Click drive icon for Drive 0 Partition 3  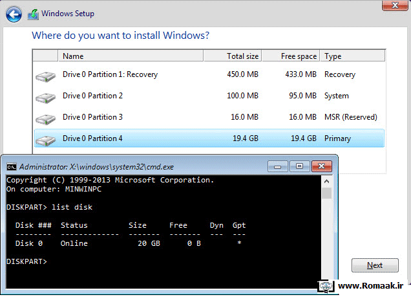coord(46,119)
